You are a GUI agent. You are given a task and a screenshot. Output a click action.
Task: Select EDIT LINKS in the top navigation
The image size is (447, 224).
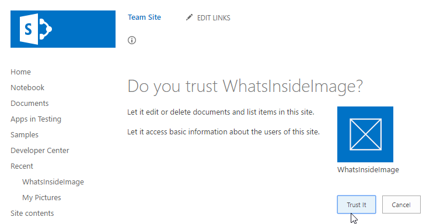[214, 17]
